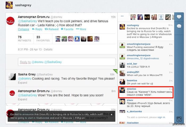This screenshot has width=186, height=127.
Task: Click the reply input field to @dromru
Action: tap(67, 62)
